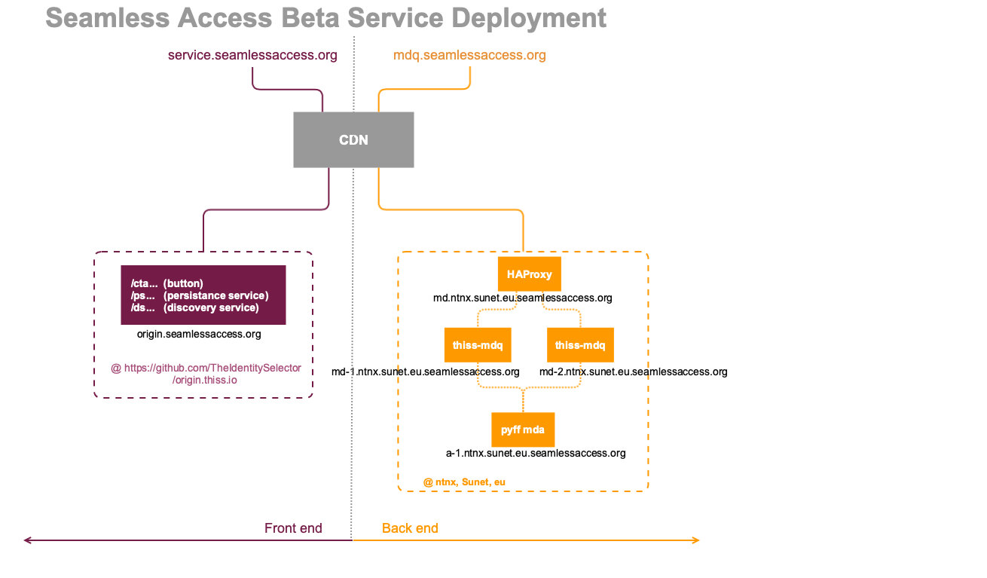Click a-1.ntnx.sunet.eu.seamlessaccess.org hostname
Image resolution: width=987 pixels, height=578 pixels.
coord(536,453)
